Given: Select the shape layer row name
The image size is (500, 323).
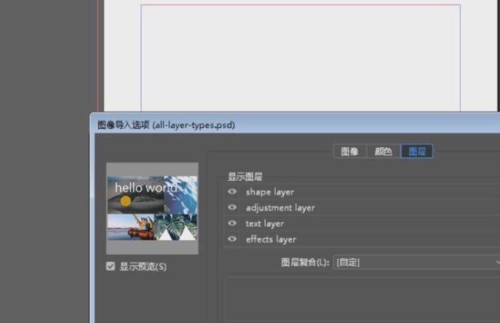Looking at the screenshot, I should (270, 192).
